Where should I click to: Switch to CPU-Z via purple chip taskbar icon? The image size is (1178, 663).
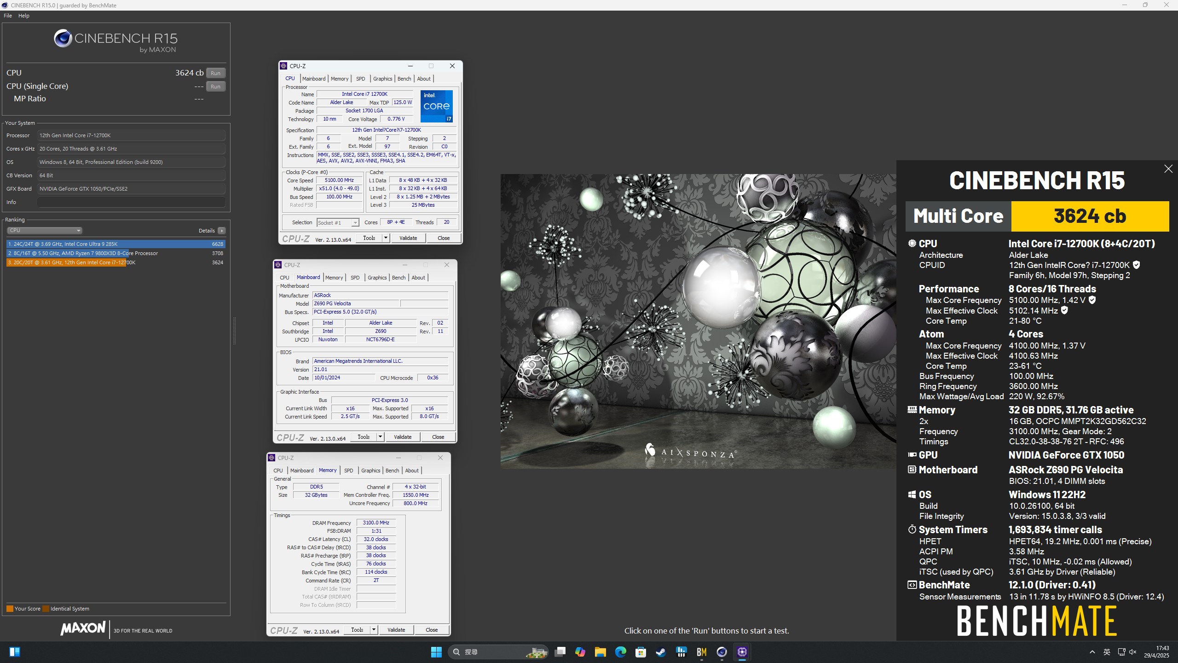tap(742, 652)
